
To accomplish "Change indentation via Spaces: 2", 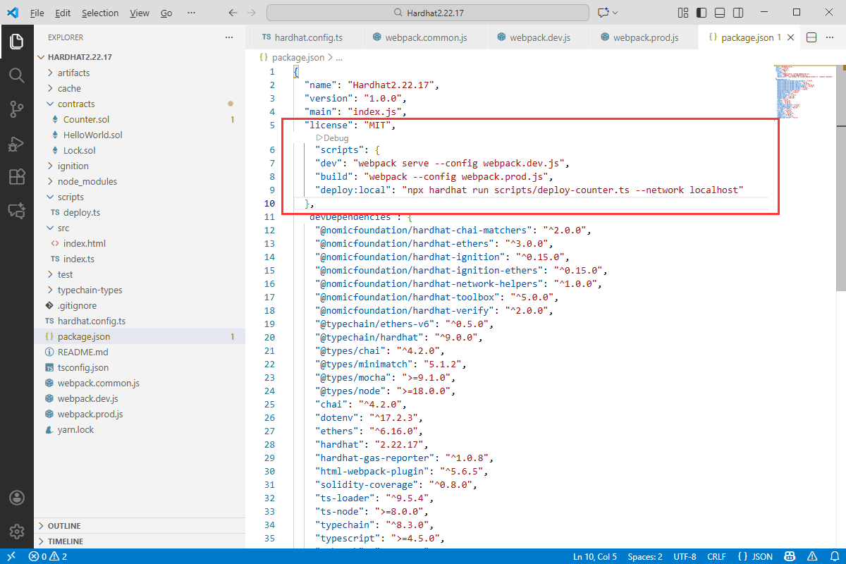I will [x=645, y=556].
